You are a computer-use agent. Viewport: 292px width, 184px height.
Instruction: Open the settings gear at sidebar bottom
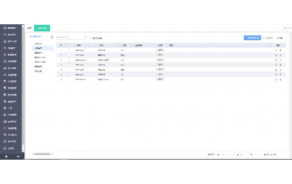click(x=6, y=156)
